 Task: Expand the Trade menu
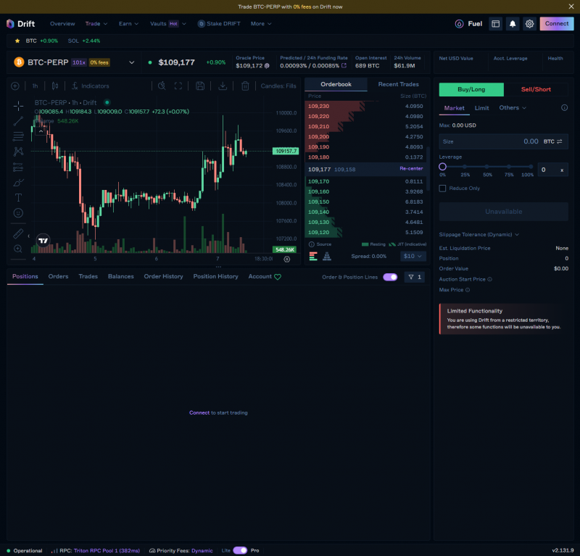point(96,24)
